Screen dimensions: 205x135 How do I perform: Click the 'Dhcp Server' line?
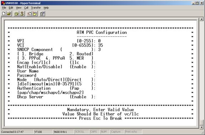(x=56, y=97)
